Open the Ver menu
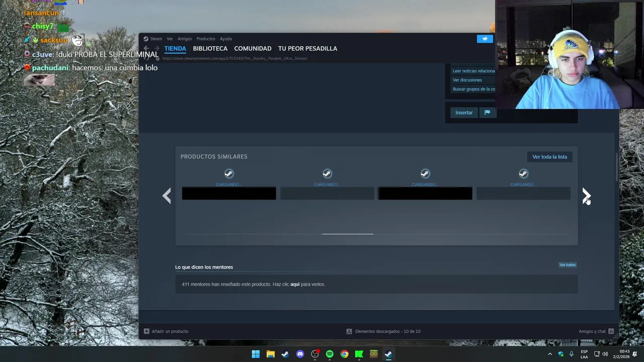This screenshot has height=362, width=644. click(170, 39)
